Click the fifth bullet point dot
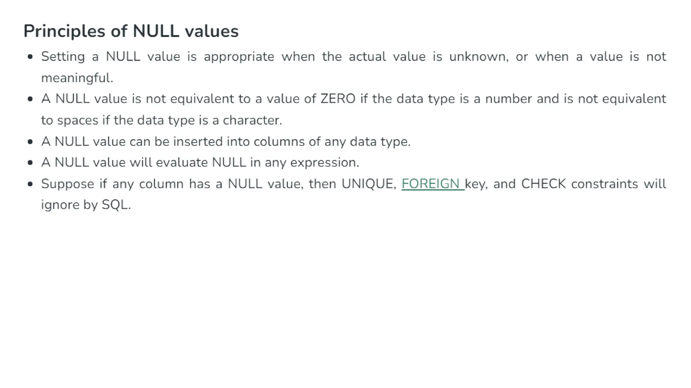This screenshot has height=388, width=691. 30,184
